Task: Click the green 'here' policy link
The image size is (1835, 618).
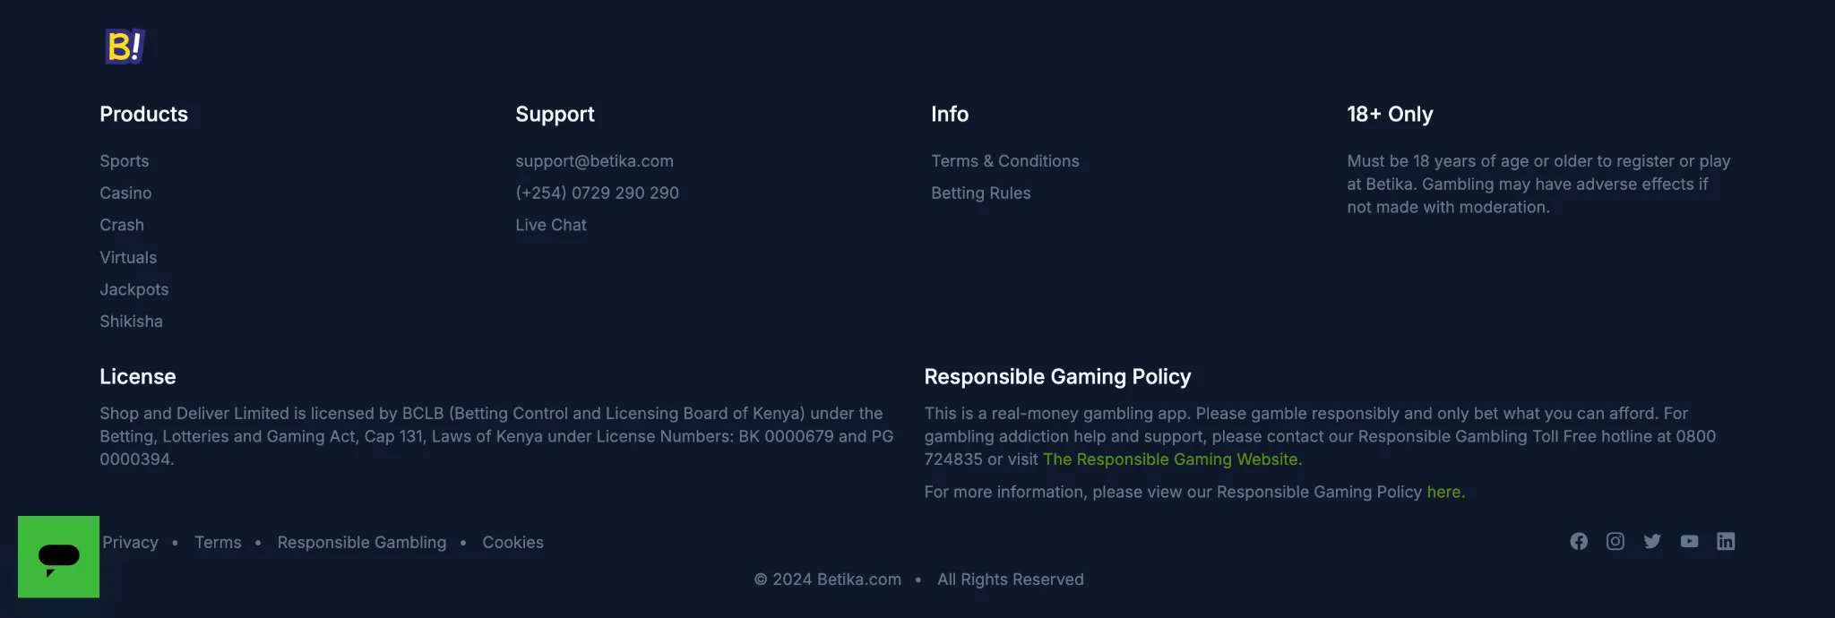Action: [x=1445, y=492]
